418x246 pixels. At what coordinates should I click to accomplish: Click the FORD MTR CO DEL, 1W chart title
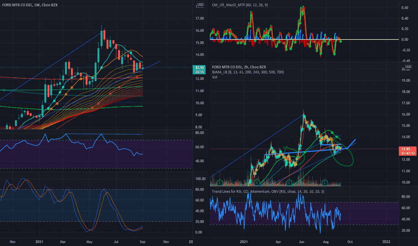30,5
